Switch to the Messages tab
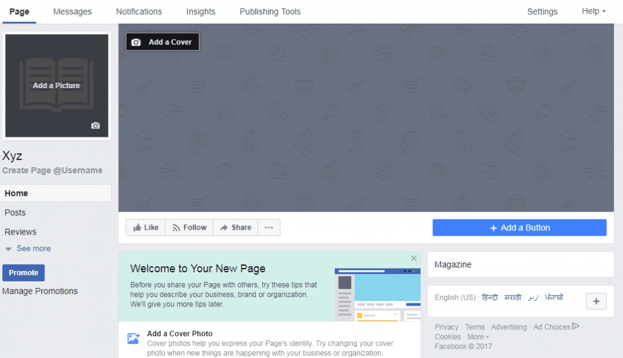The width and height of the screenshot is (623, 358). tap(72, 12)
